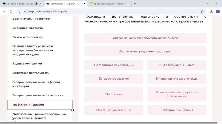Minimize the browser window
Screen dimensions: 222x124
coord(207,4)
